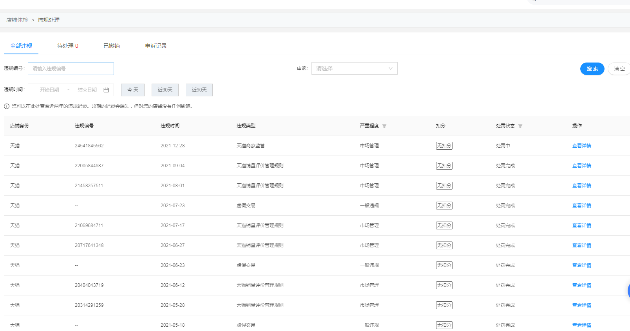Image resolution: width=630 pixels, height=331 pixels.
Task: Click the 结束日期 end date field
Action: (x=87, y=90)
